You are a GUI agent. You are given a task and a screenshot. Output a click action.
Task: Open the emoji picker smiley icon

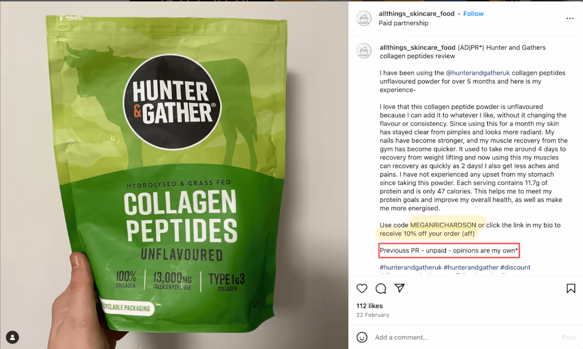click(362, 337)
